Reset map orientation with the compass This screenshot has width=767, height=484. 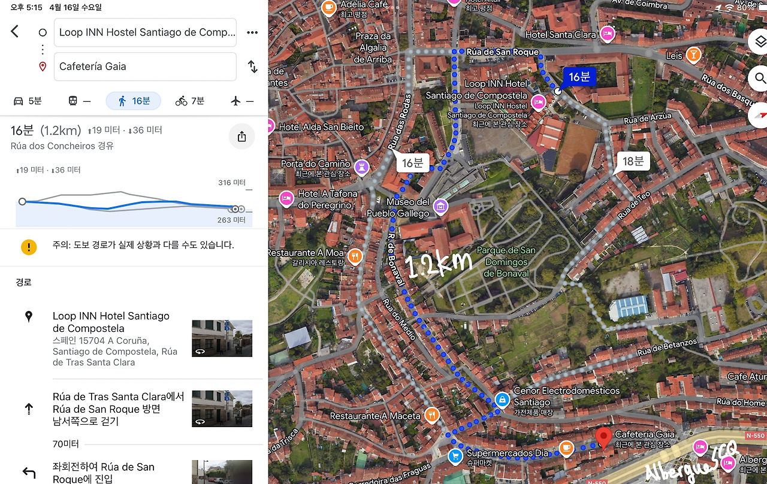[x=760, y=114]
